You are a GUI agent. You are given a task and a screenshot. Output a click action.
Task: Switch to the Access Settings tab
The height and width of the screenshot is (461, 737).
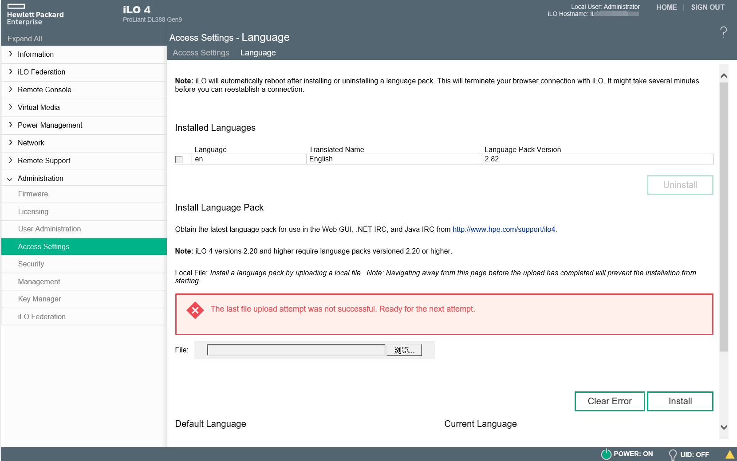[x=201, y=53]
